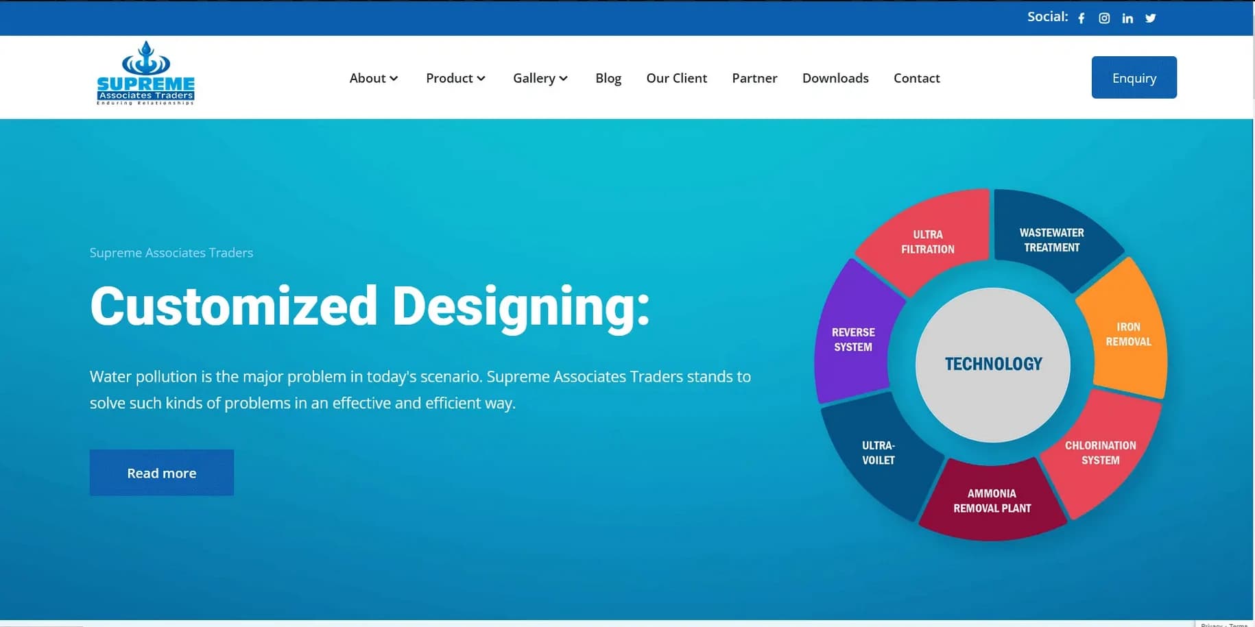Image resolution: width=1255 pixels, height=627 pixels.
Task: Select the purple Reverse System segment
Action: coord(852,339)
